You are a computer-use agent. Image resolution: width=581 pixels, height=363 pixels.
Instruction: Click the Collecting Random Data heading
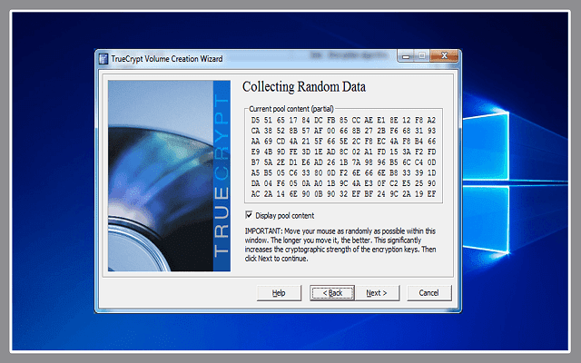304,87
